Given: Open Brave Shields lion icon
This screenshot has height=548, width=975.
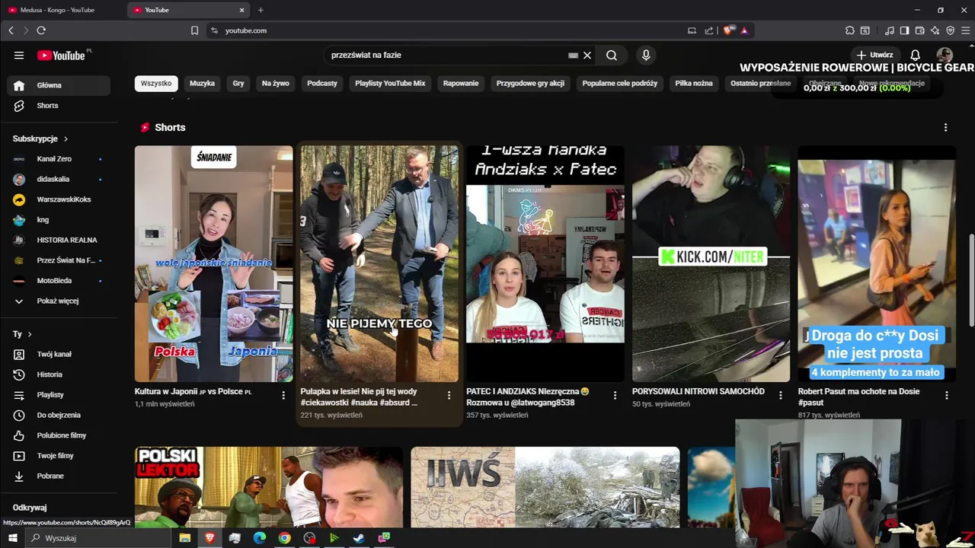Looking at the screenshot, I should click(728, 30).
